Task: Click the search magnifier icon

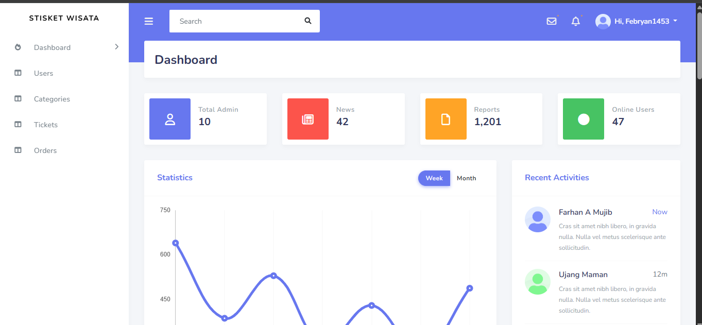Action: [x=308, y=21]
